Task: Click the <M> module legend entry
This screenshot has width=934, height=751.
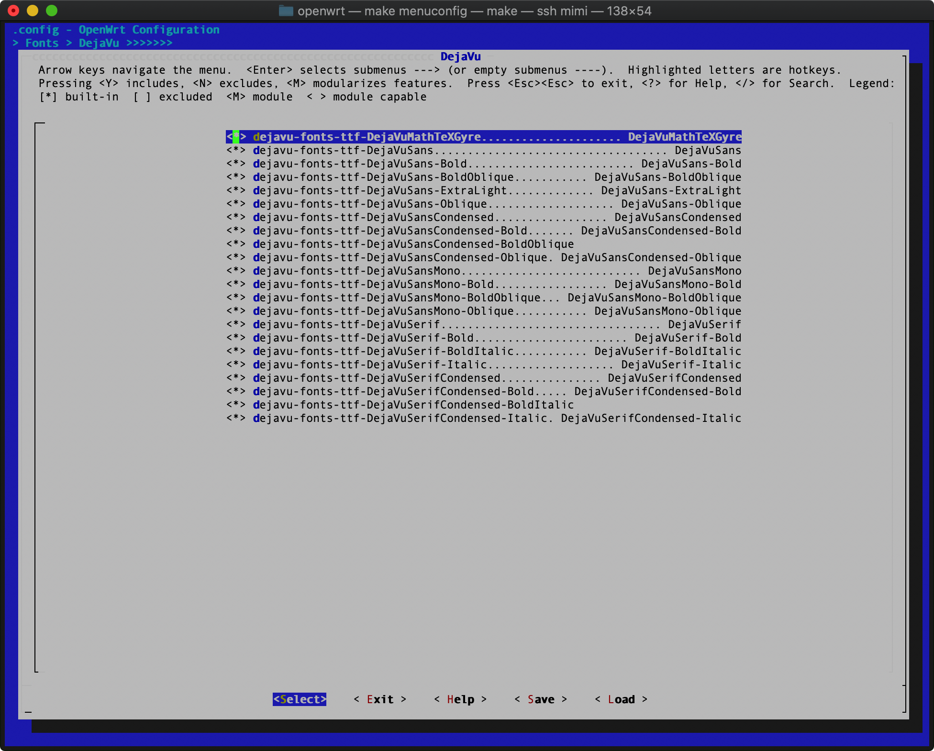Action: pos(259,97)
